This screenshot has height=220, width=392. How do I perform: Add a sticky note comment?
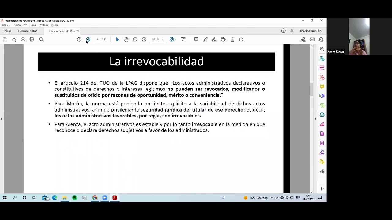tap(196, 39)
